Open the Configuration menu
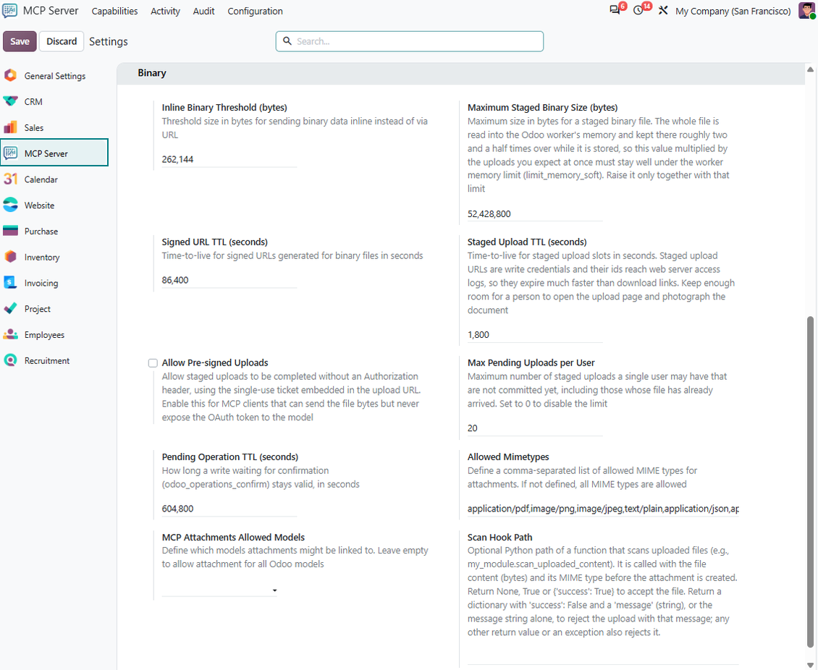Viewport: 818px width, 670px height. click(255, 11)
